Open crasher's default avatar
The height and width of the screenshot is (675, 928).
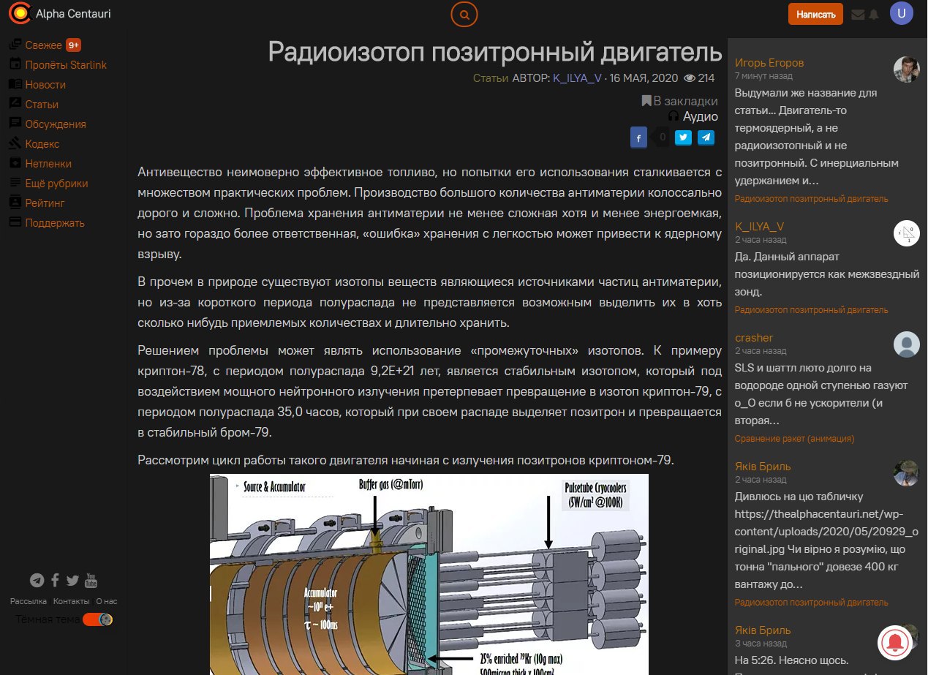(907, 344)
